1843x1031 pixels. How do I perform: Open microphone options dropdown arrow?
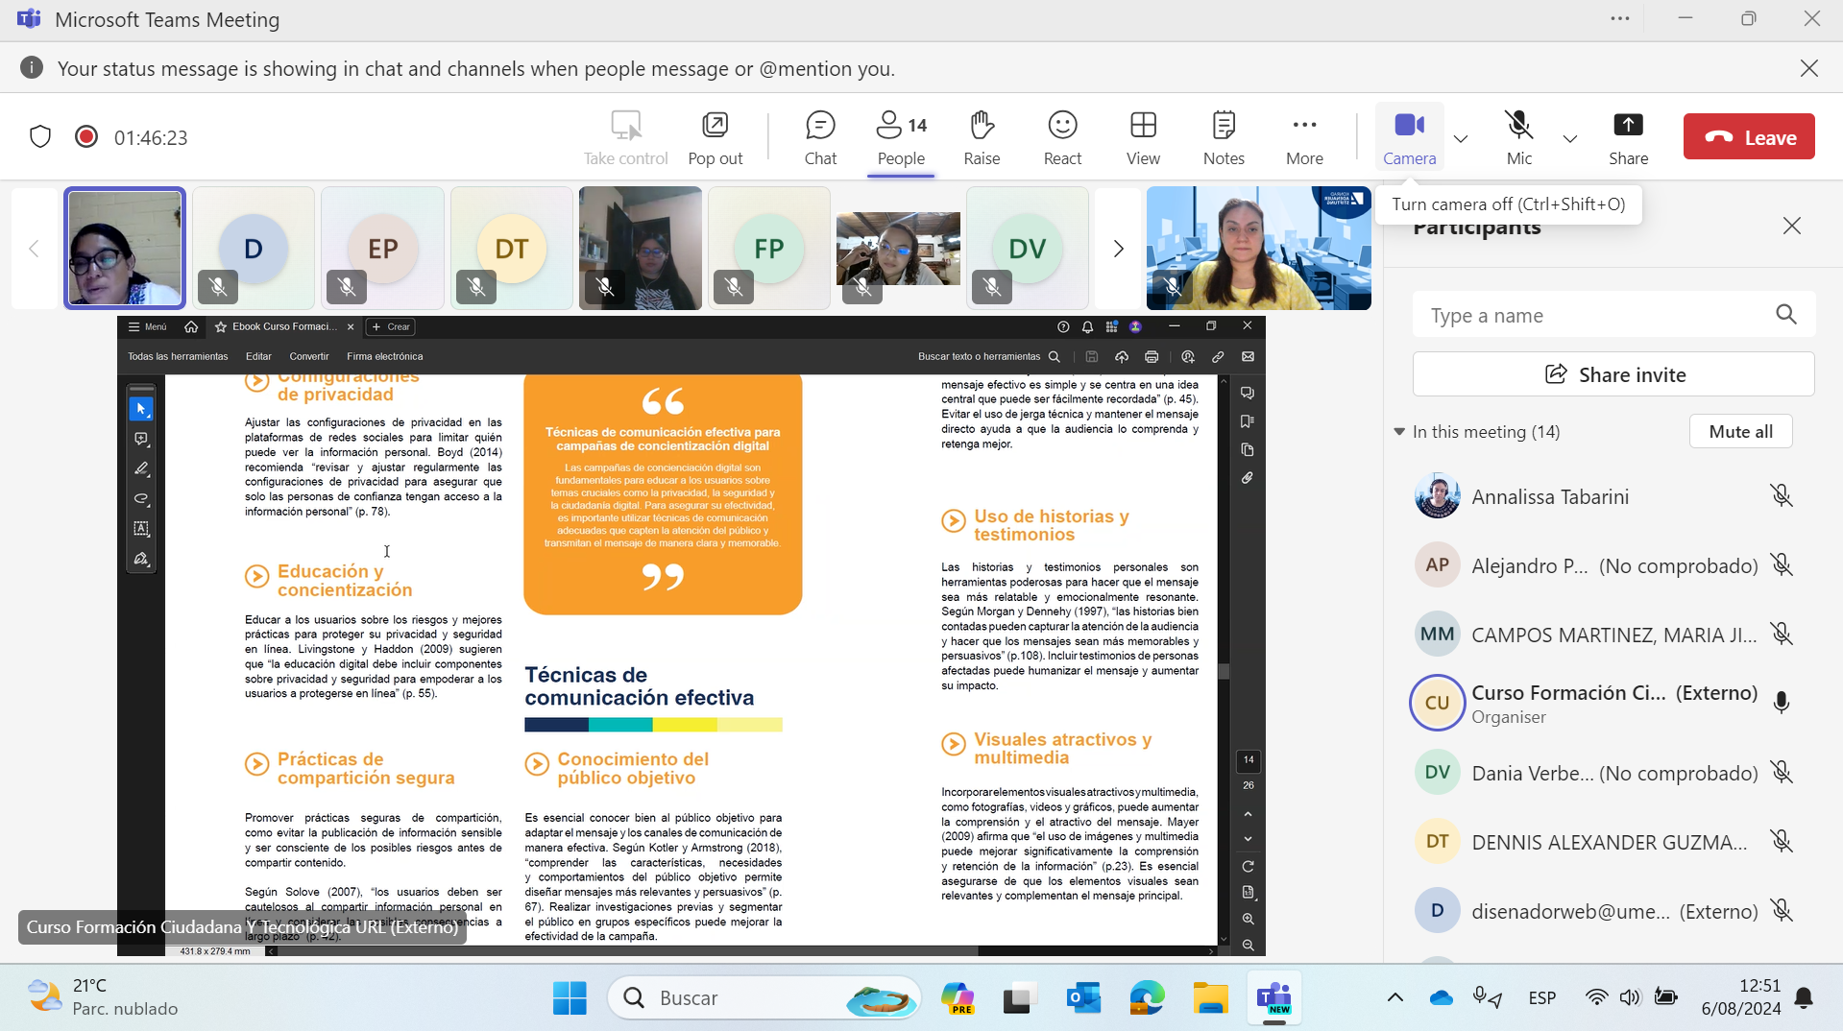pos(1570,138)
